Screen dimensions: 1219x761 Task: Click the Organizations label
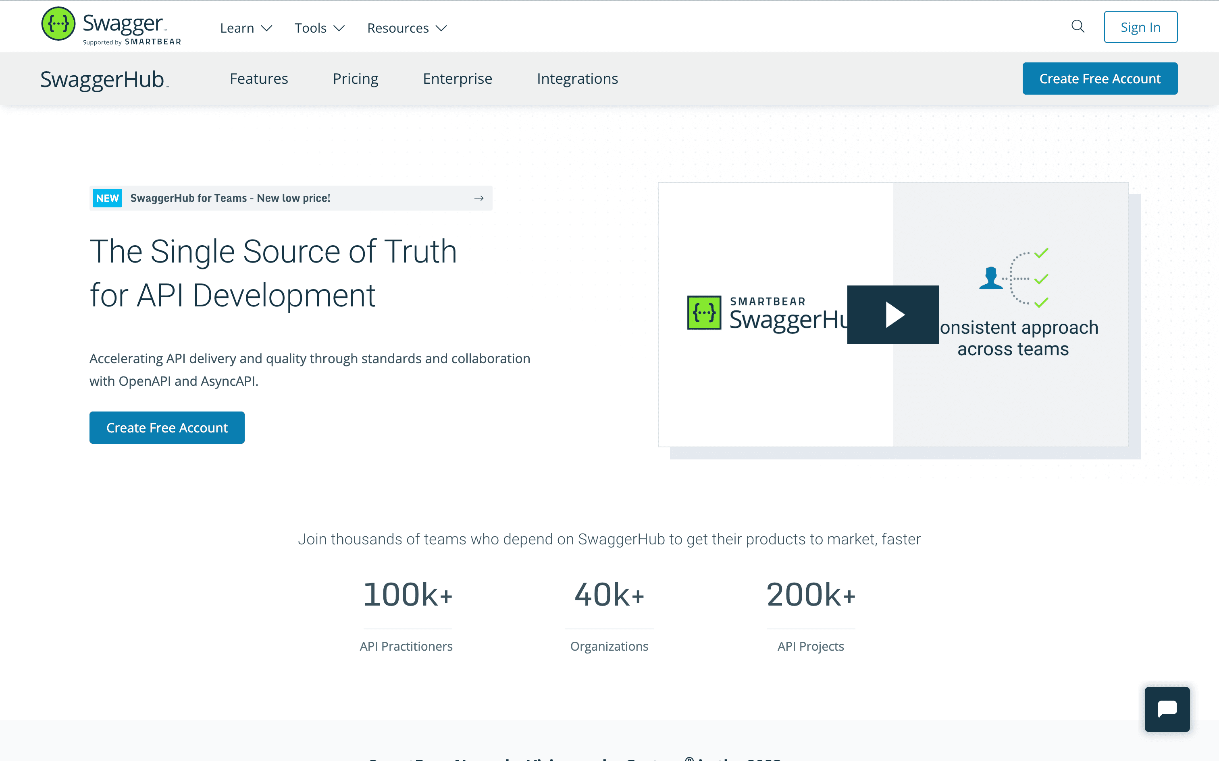tap(609, 646)
